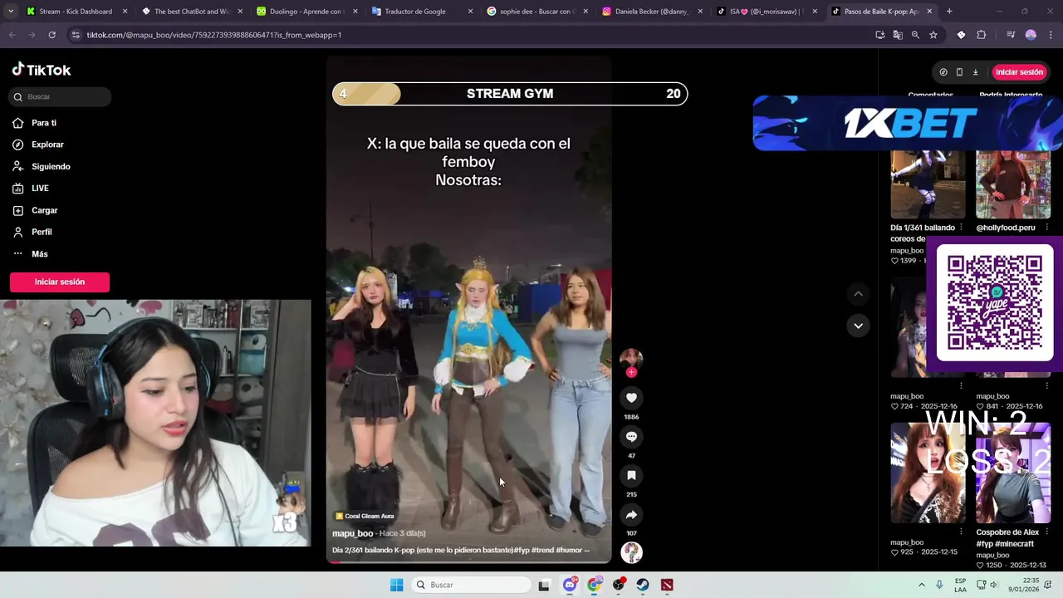1063x598 pixels.
Task: Save video with bookmark icon
Action: click(x=631, y=476)
